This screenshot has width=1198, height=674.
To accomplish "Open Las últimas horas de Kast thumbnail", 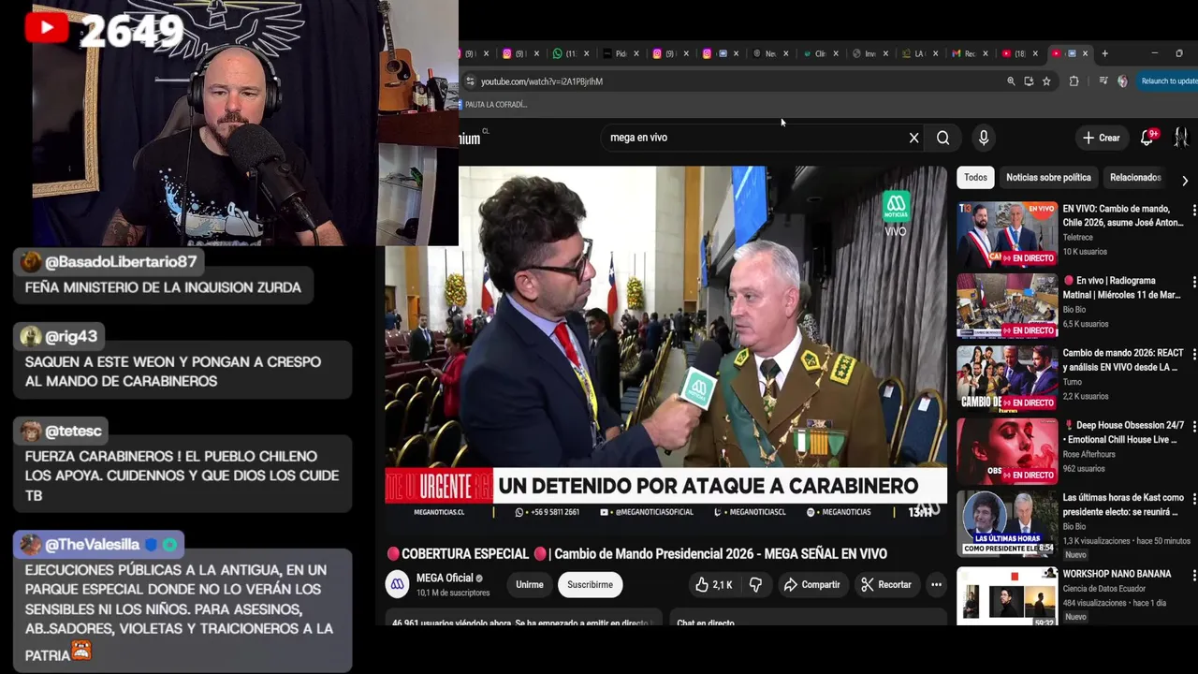I will click(x=1006, y=522).
